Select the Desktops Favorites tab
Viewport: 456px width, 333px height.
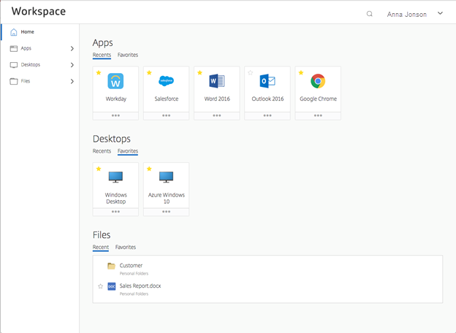(x=128, y=151)
